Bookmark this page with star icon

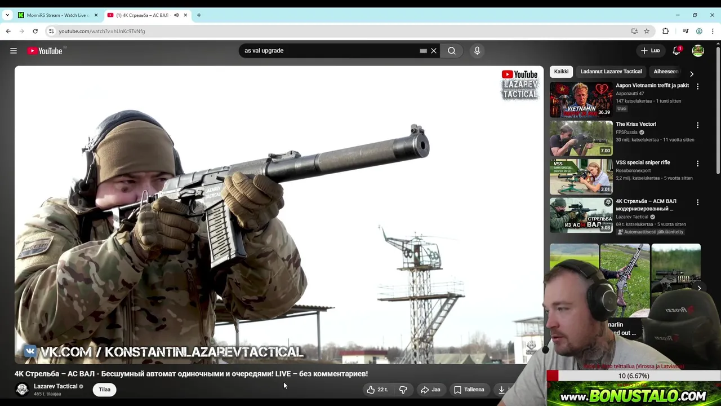[647, 31]
